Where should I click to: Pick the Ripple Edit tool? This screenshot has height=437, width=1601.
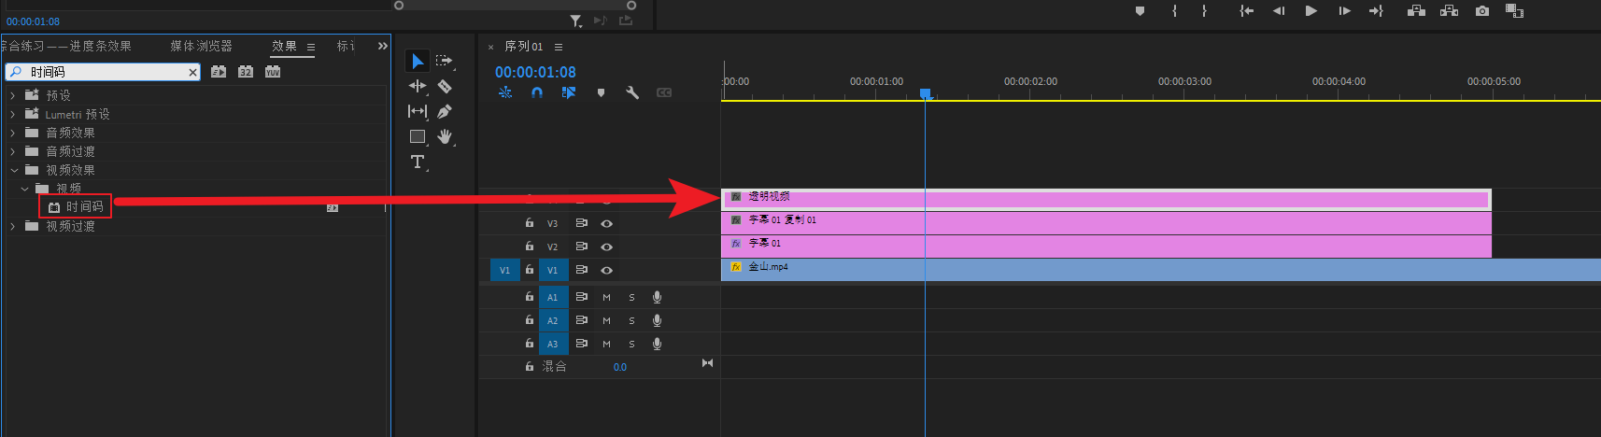click(418, 86)
